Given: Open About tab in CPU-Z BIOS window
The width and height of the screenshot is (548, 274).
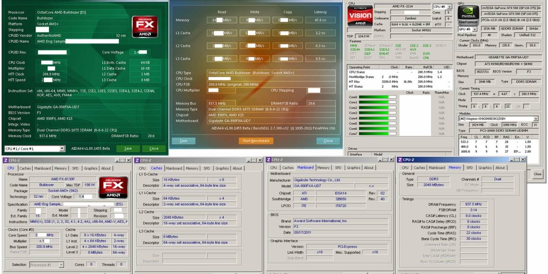Looking at the screenshot, I should (369, 168).
